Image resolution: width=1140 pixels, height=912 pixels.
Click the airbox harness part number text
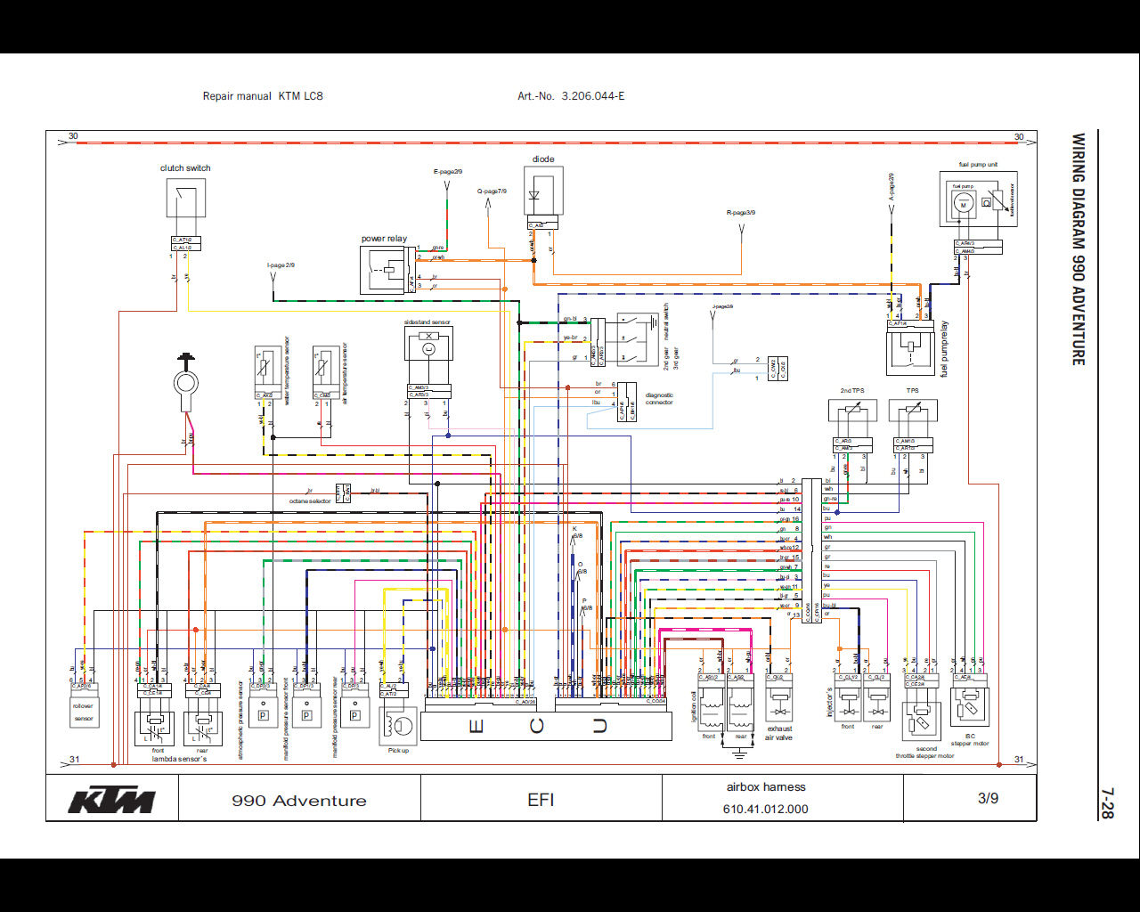point(765,809)
